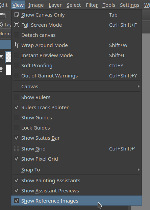Uncheck Show Painting Assistants
The image size is (150, 210).
click(x=17, y=180)
